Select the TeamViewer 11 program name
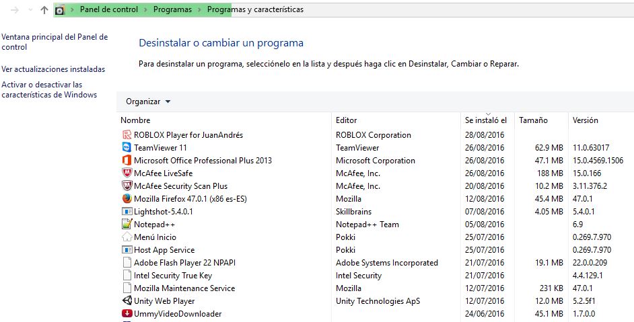The image size is (634, 322). pos(160,147)
